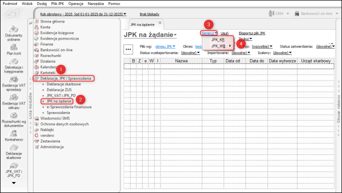Click the Ochrona danych osobowych icon
This screenshot has height=193, width=342.
tap(36, 124)
